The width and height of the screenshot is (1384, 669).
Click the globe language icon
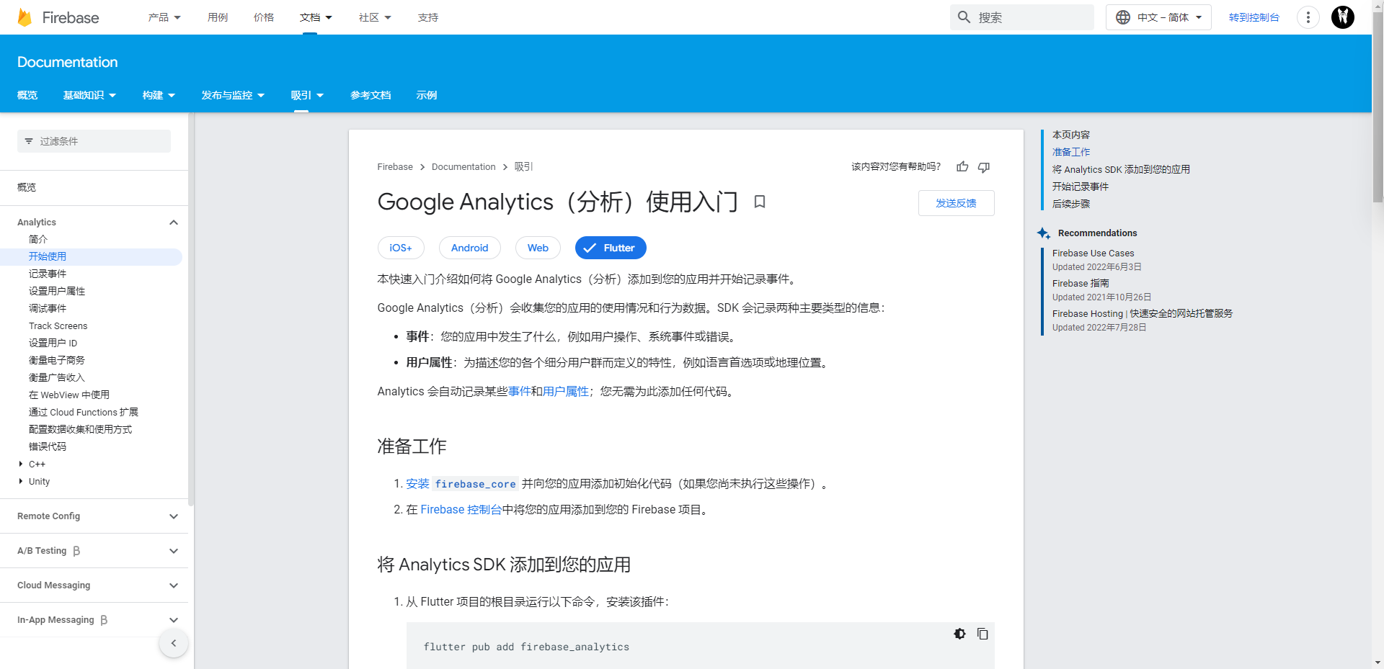[x=1123, y=17]
